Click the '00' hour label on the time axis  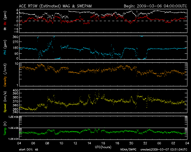point(159,143)
